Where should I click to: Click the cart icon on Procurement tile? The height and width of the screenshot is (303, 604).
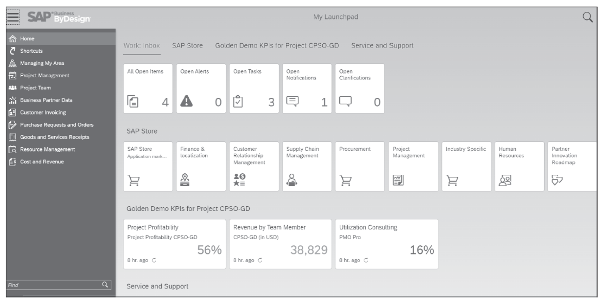tap(345, 180)
